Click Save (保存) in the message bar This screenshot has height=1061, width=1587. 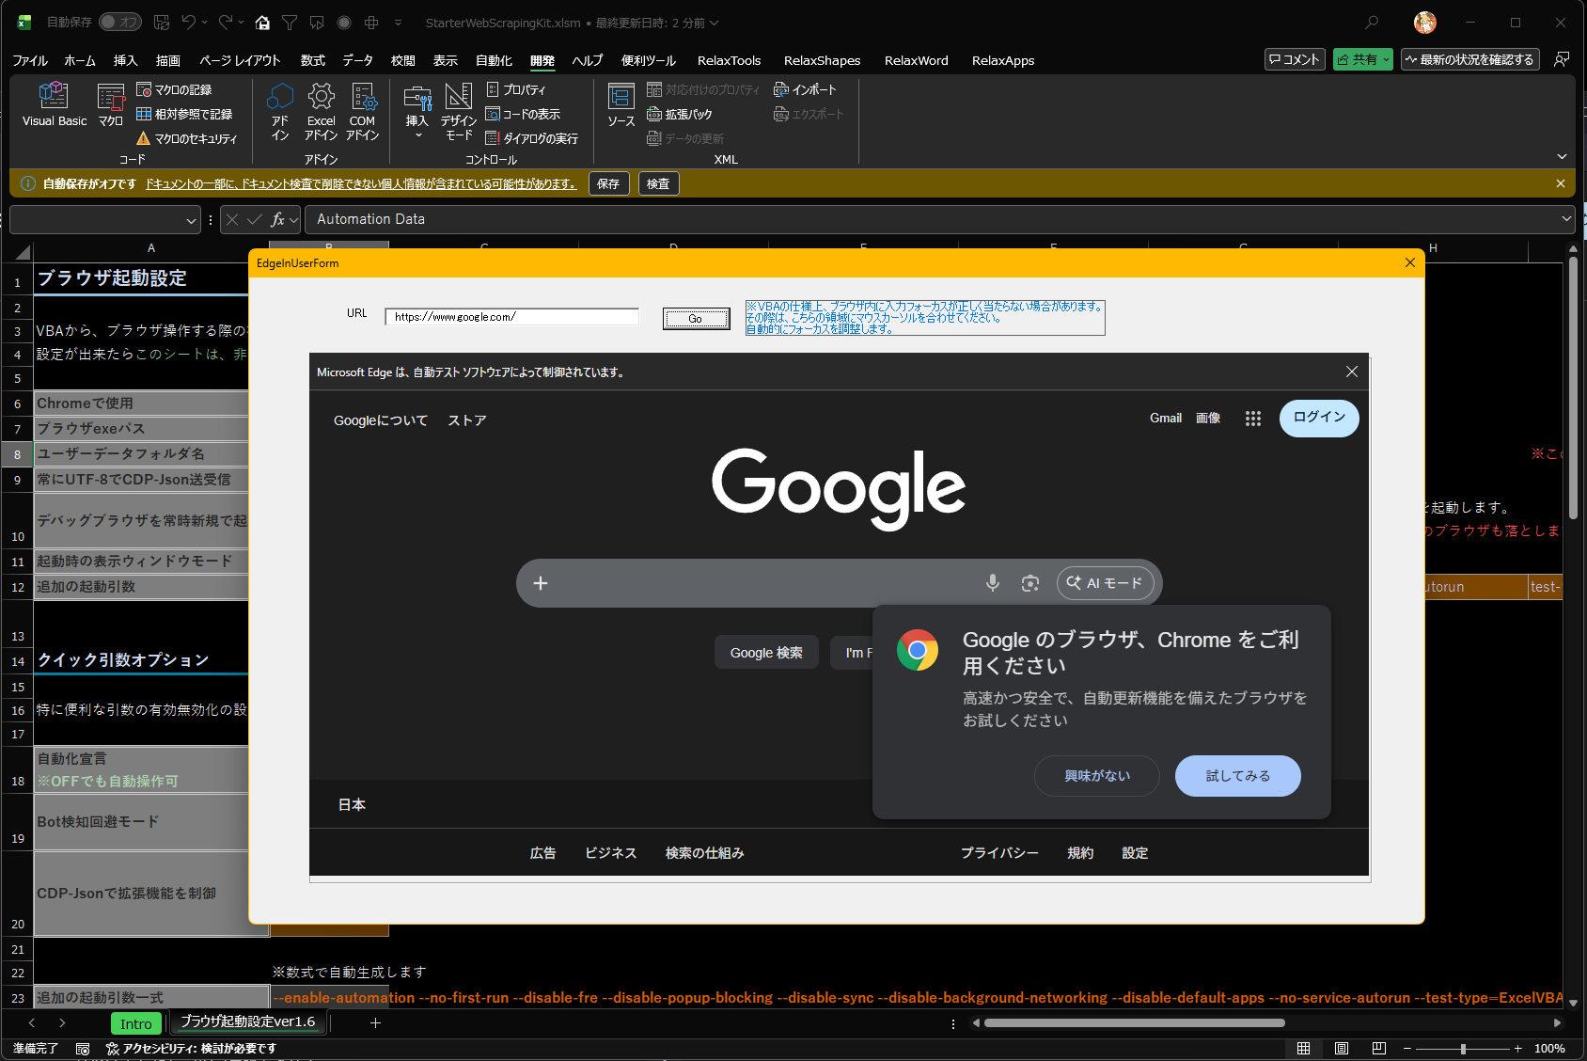click(x=608, y=183)
